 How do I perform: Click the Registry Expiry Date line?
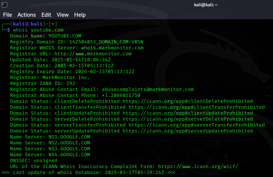coord(72,72)
